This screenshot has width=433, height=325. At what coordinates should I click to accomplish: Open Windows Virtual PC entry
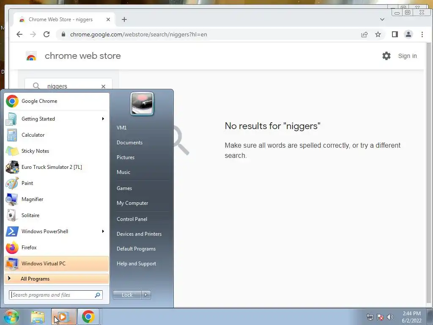click(57, 263)
